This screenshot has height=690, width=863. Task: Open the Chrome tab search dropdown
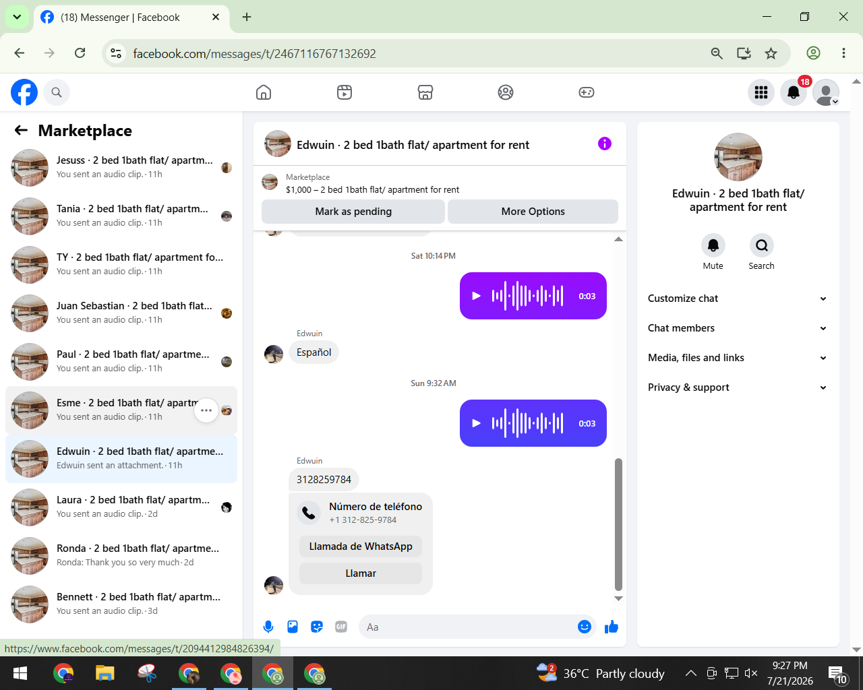(17, 17)
